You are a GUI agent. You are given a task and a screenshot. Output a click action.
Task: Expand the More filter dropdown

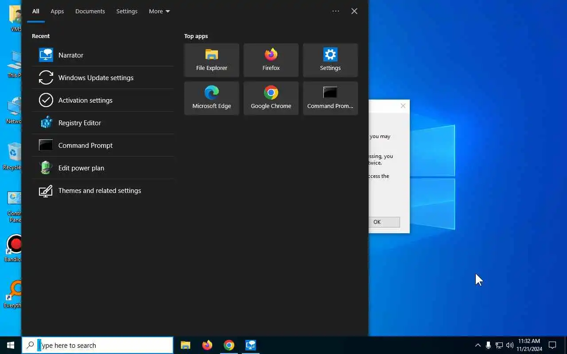click(159, 11)
